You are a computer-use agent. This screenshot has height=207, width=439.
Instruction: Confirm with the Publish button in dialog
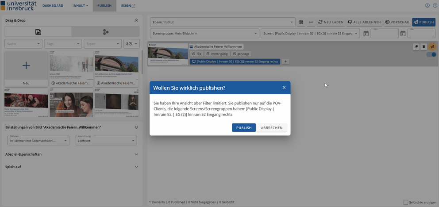(x=243, y=128)
